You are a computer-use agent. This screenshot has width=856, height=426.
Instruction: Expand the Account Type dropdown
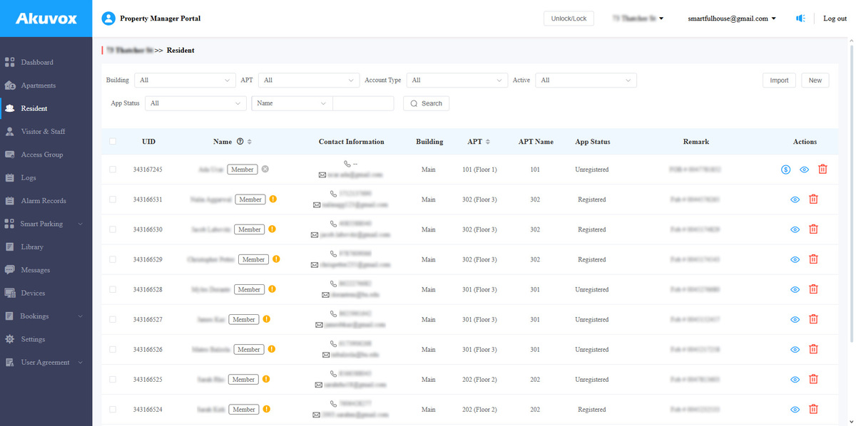pyautogui.click(x=457, y=80)
